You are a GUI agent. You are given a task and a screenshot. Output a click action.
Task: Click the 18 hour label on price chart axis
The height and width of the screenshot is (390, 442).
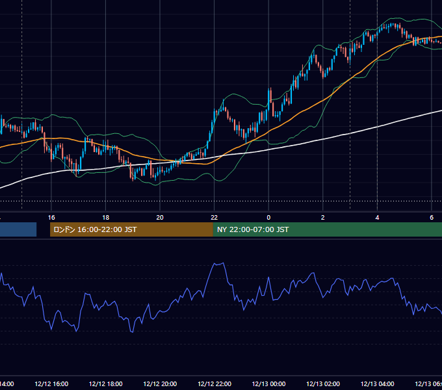tap(106, 218)
